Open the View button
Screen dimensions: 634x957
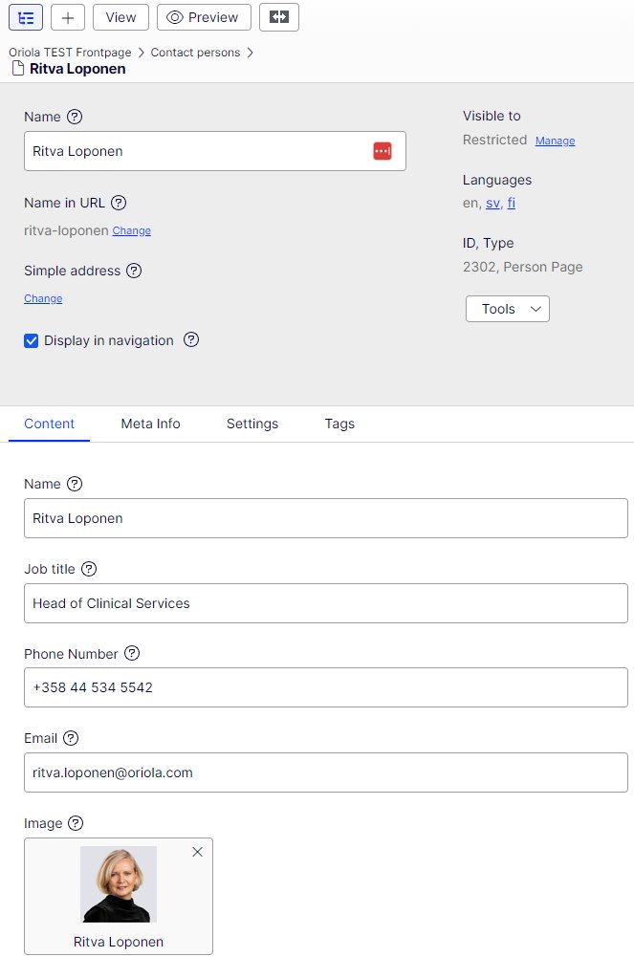pos(120,17)
